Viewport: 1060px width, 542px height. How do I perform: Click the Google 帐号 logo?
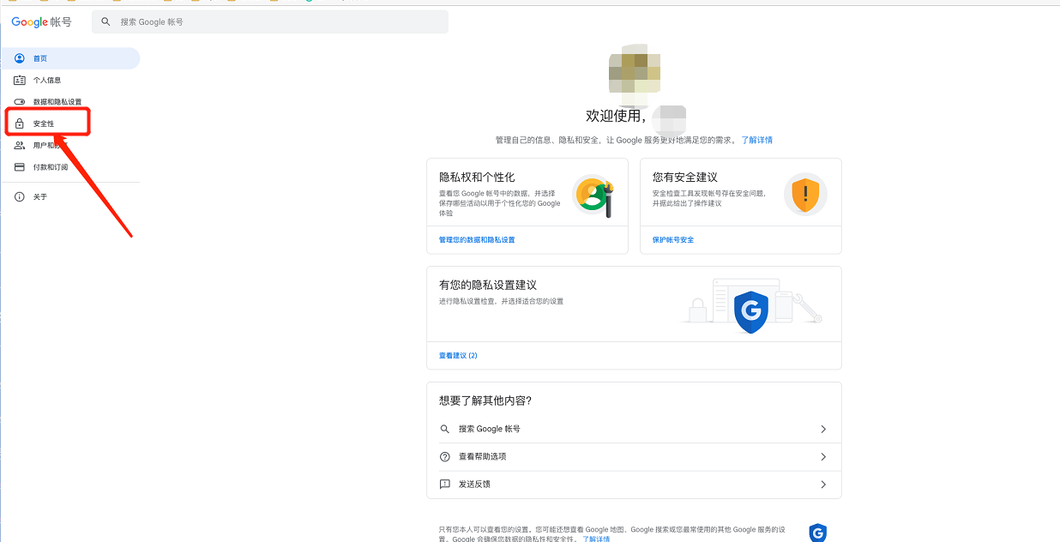(x=42, y=22)
